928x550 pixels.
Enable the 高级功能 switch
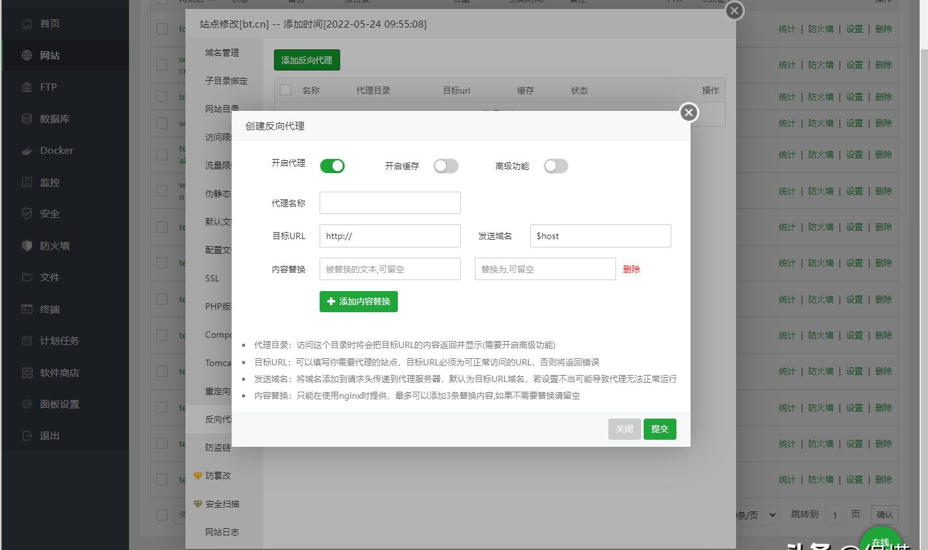click(556, 166)
